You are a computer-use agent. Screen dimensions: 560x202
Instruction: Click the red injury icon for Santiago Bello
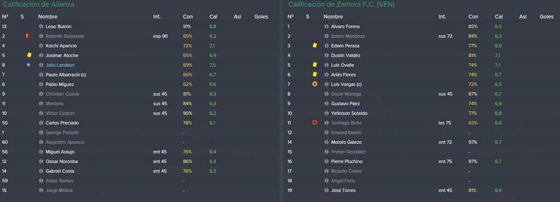314,122
